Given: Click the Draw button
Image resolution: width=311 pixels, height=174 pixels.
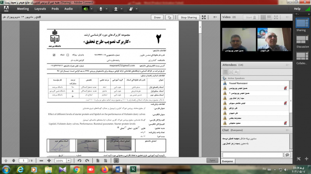Looking at the screenshot, I should (x=157, y=17).
